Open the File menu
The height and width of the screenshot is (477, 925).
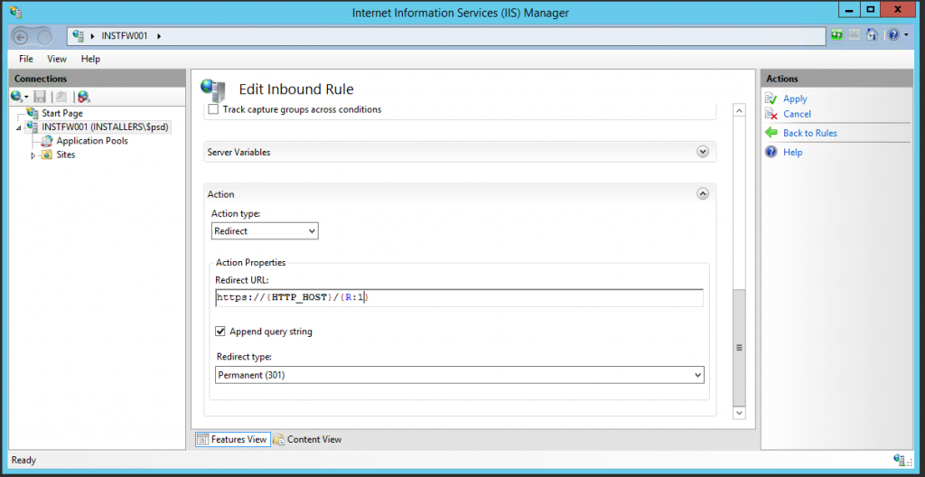pos(26,59)
